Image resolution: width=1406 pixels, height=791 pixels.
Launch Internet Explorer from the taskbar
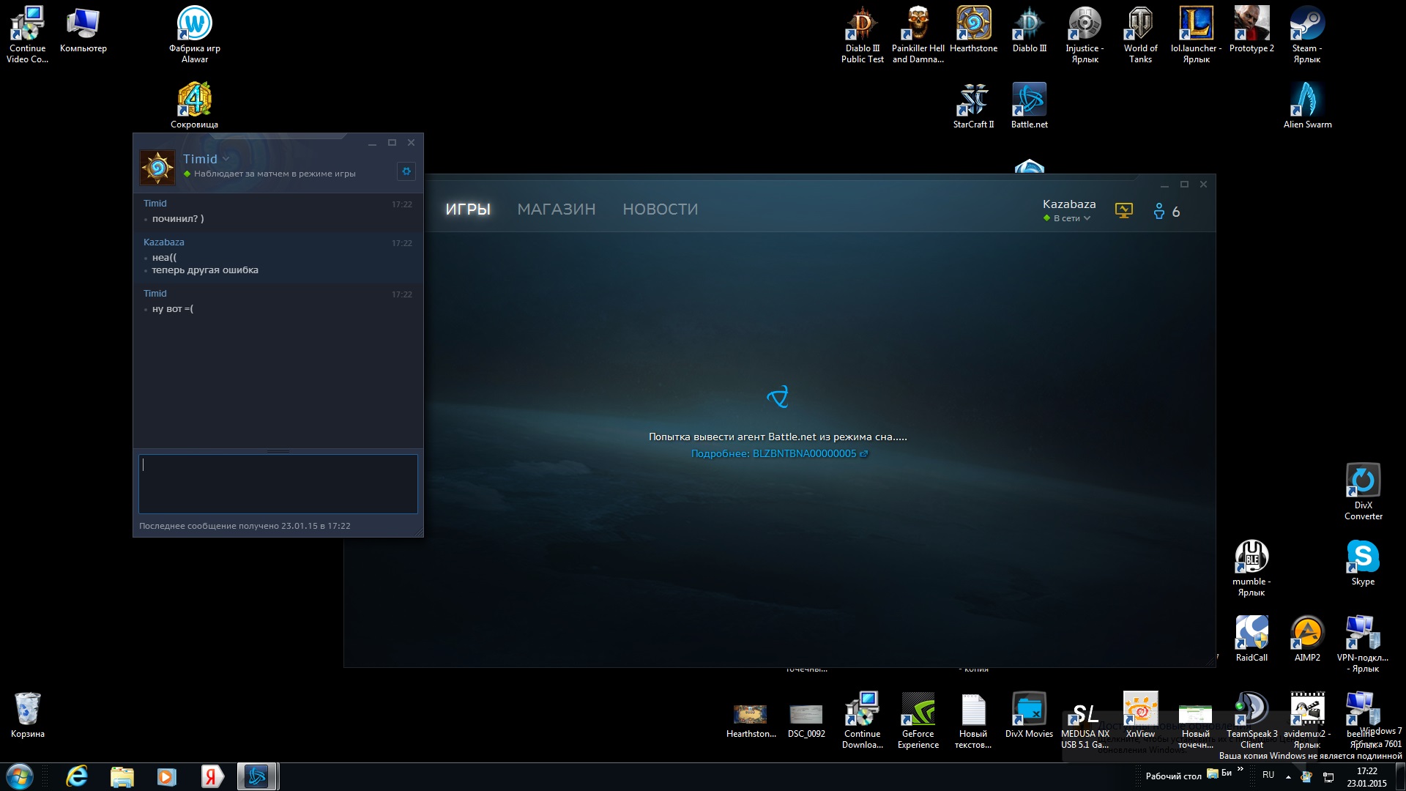click(x=77, y=776)
